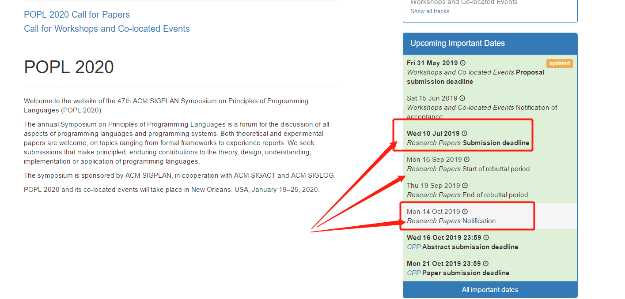Click the POPL 2020 page heading

[x=69, y=67]
